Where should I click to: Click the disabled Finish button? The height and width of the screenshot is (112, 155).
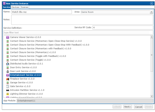pos(149,107)
